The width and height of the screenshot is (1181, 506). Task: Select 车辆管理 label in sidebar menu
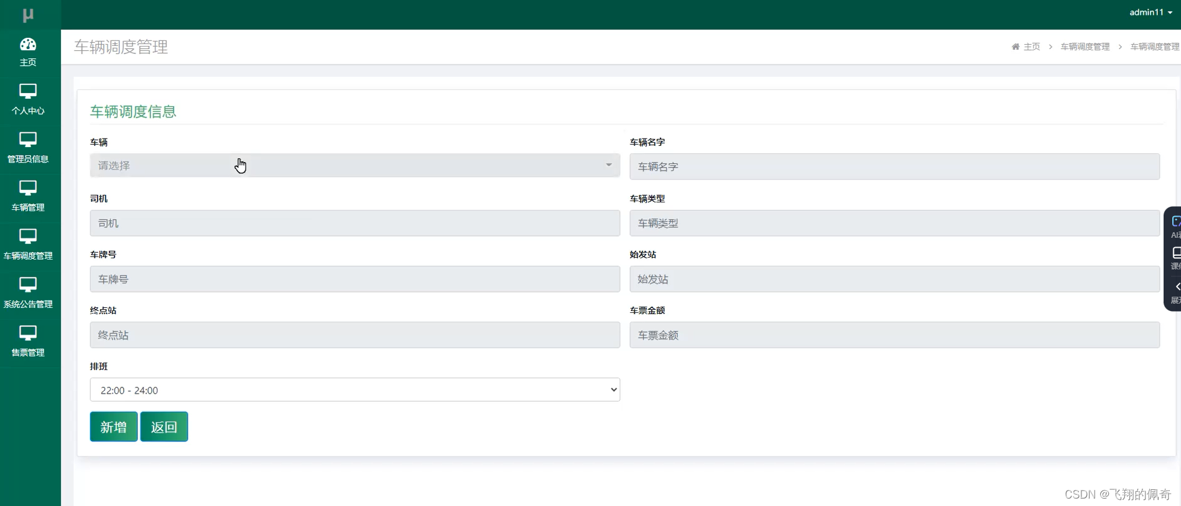click(x=28, y=207)
